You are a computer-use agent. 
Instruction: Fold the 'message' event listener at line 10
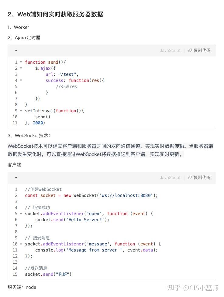click(21, 244)
